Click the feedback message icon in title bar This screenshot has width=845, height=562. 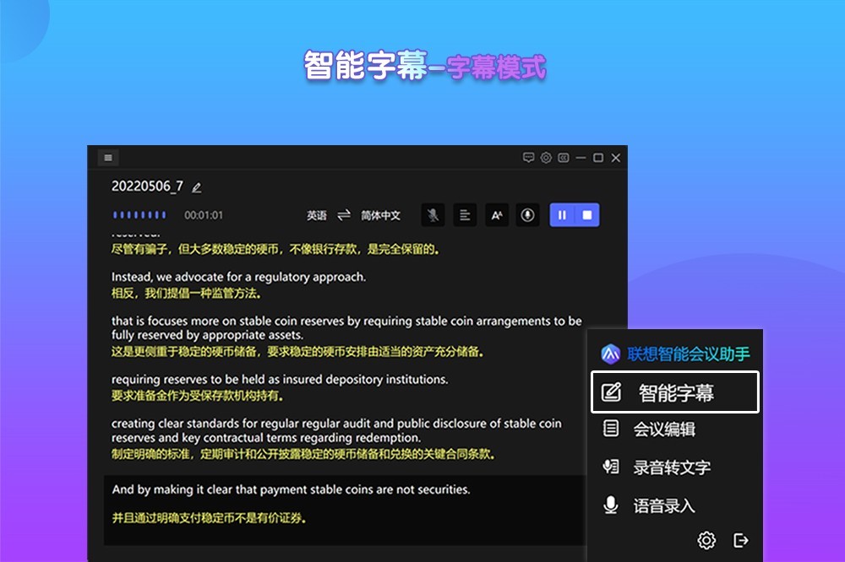(528, 158)
